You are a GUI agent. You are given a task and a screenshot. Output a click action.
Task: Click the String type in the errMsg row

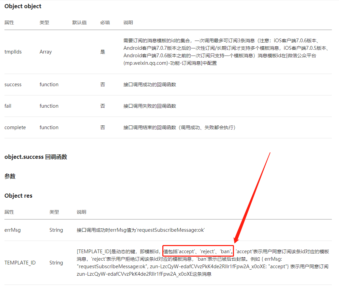pos(56,230)
